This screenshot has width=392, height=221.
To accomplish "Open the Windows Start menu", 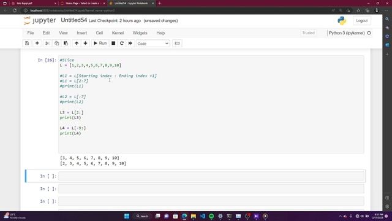I will (x=127, y=216).
